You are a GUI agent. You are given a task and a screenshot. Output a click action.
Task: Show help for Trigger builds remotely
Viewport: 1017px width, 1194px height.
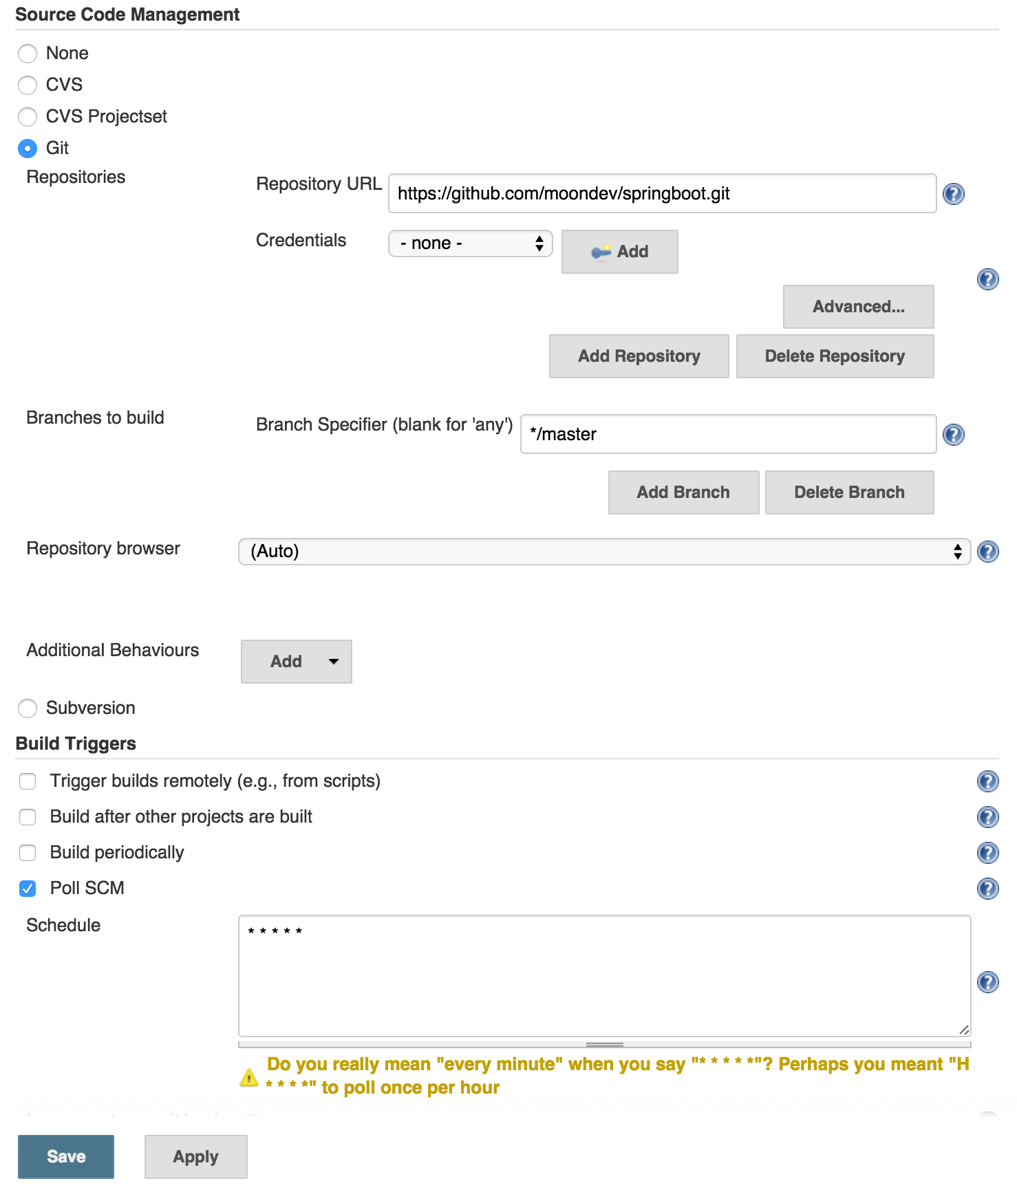pos(987,781)
